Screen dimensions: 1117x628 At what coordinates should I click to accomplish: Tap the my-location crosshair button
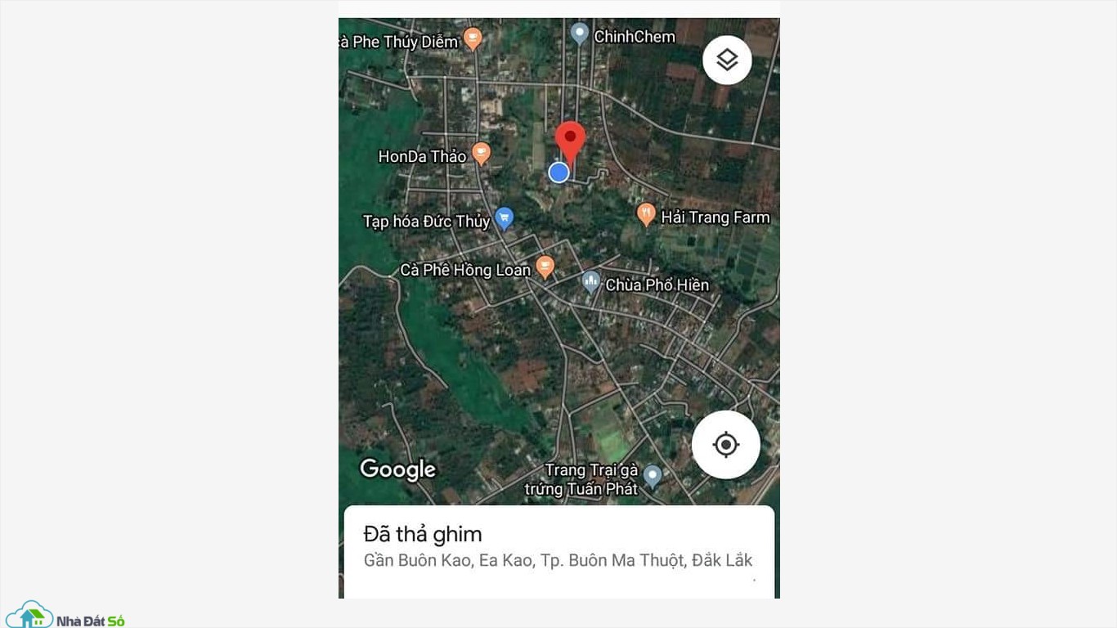[726, 445]
